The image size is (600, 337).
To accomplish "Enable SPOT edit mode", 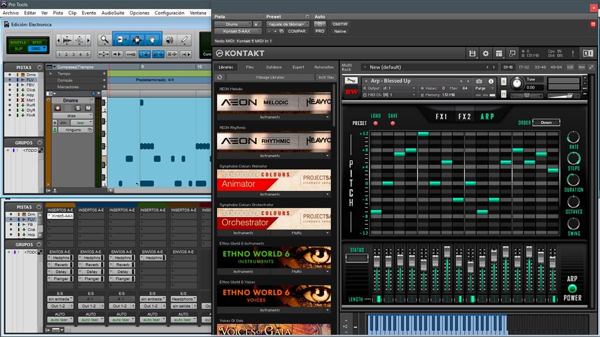I will [37, 42].
